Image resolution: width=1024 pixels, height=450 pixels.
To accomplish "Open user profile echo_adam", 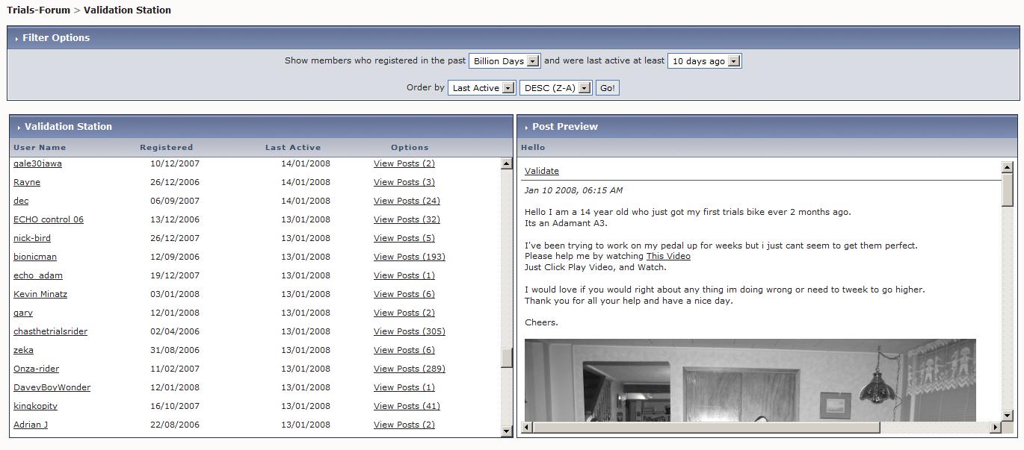I will pos(38,275).
